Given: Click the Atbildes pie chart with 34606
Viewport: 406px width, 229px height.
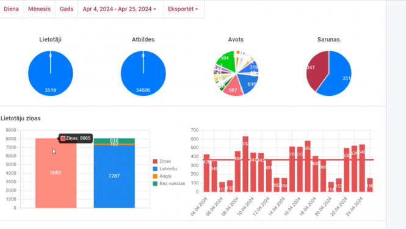Looking at the screenshot, I should [143, 73].
